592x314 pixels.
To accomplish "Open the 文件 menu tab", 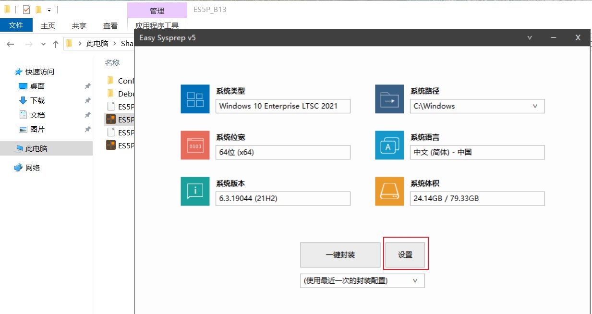I will pyautogui.click(x=16, y=25).
